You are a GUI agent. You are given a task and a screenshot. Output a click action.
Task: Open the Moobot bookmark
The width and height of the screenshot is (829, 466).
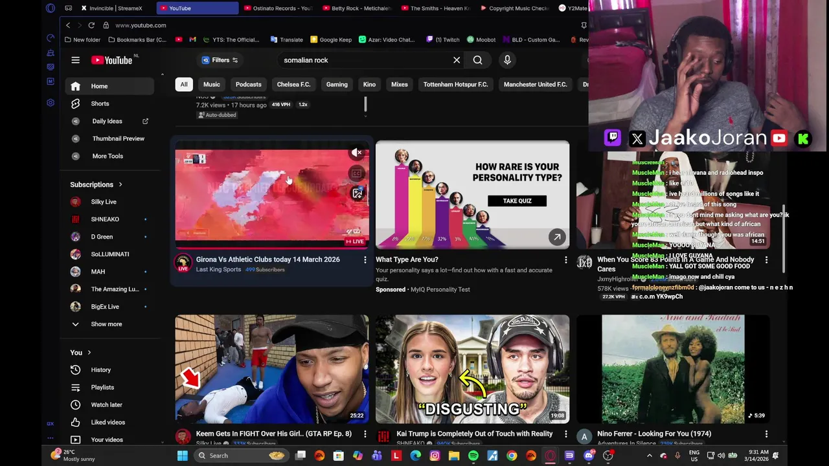pos(481,39)
